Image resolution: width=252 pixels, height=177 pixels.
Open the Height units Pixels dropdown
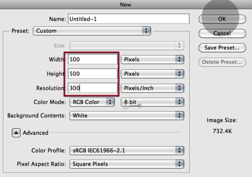(x=152, y=74)
